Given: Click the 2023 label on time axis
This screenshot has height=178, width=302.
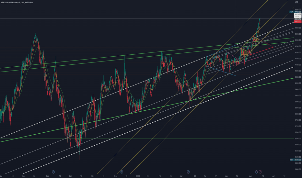Looking at the screenshot, I should tap(137, 176).
